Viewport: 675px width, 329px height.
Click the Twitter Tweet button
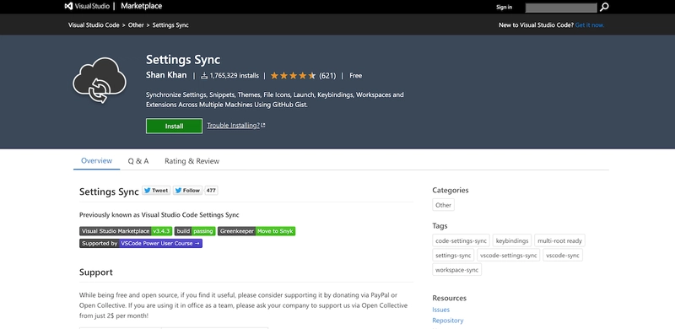point(156,191)
